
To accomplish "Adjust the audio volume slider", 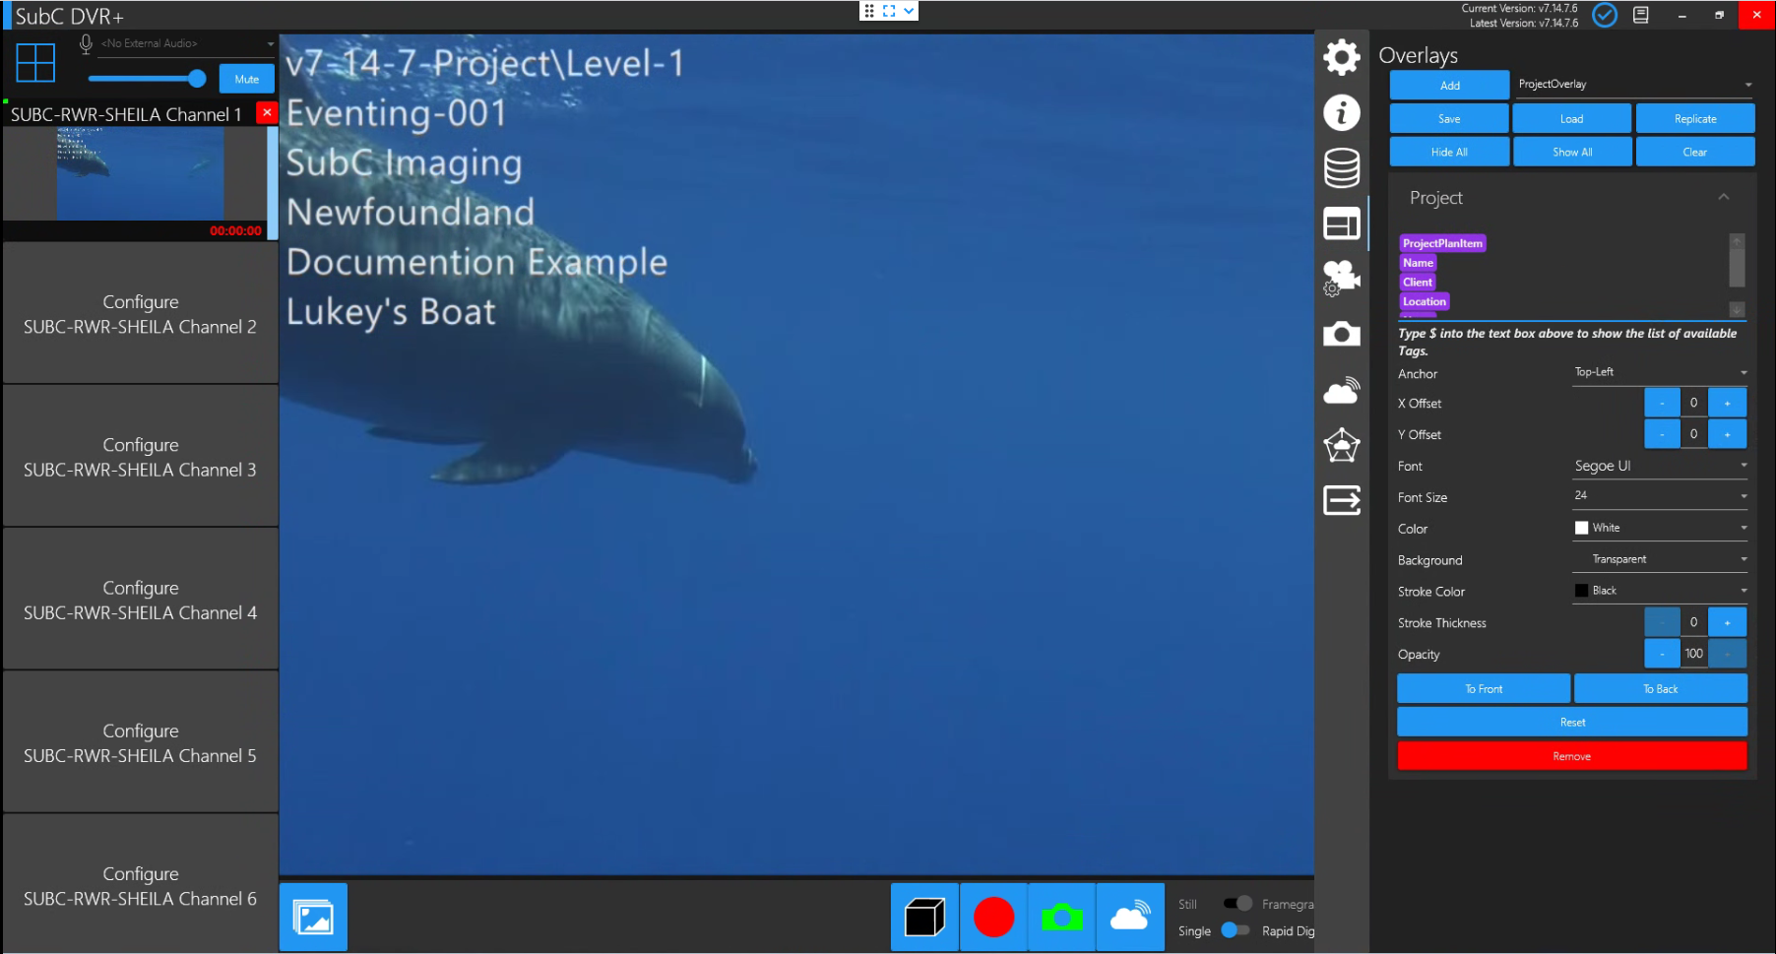I will 147,79.
